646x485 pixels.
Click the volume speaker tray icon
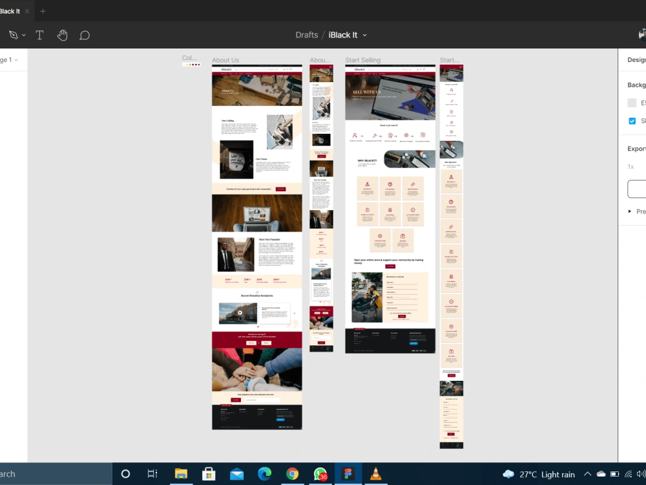[x=641, y=474]
